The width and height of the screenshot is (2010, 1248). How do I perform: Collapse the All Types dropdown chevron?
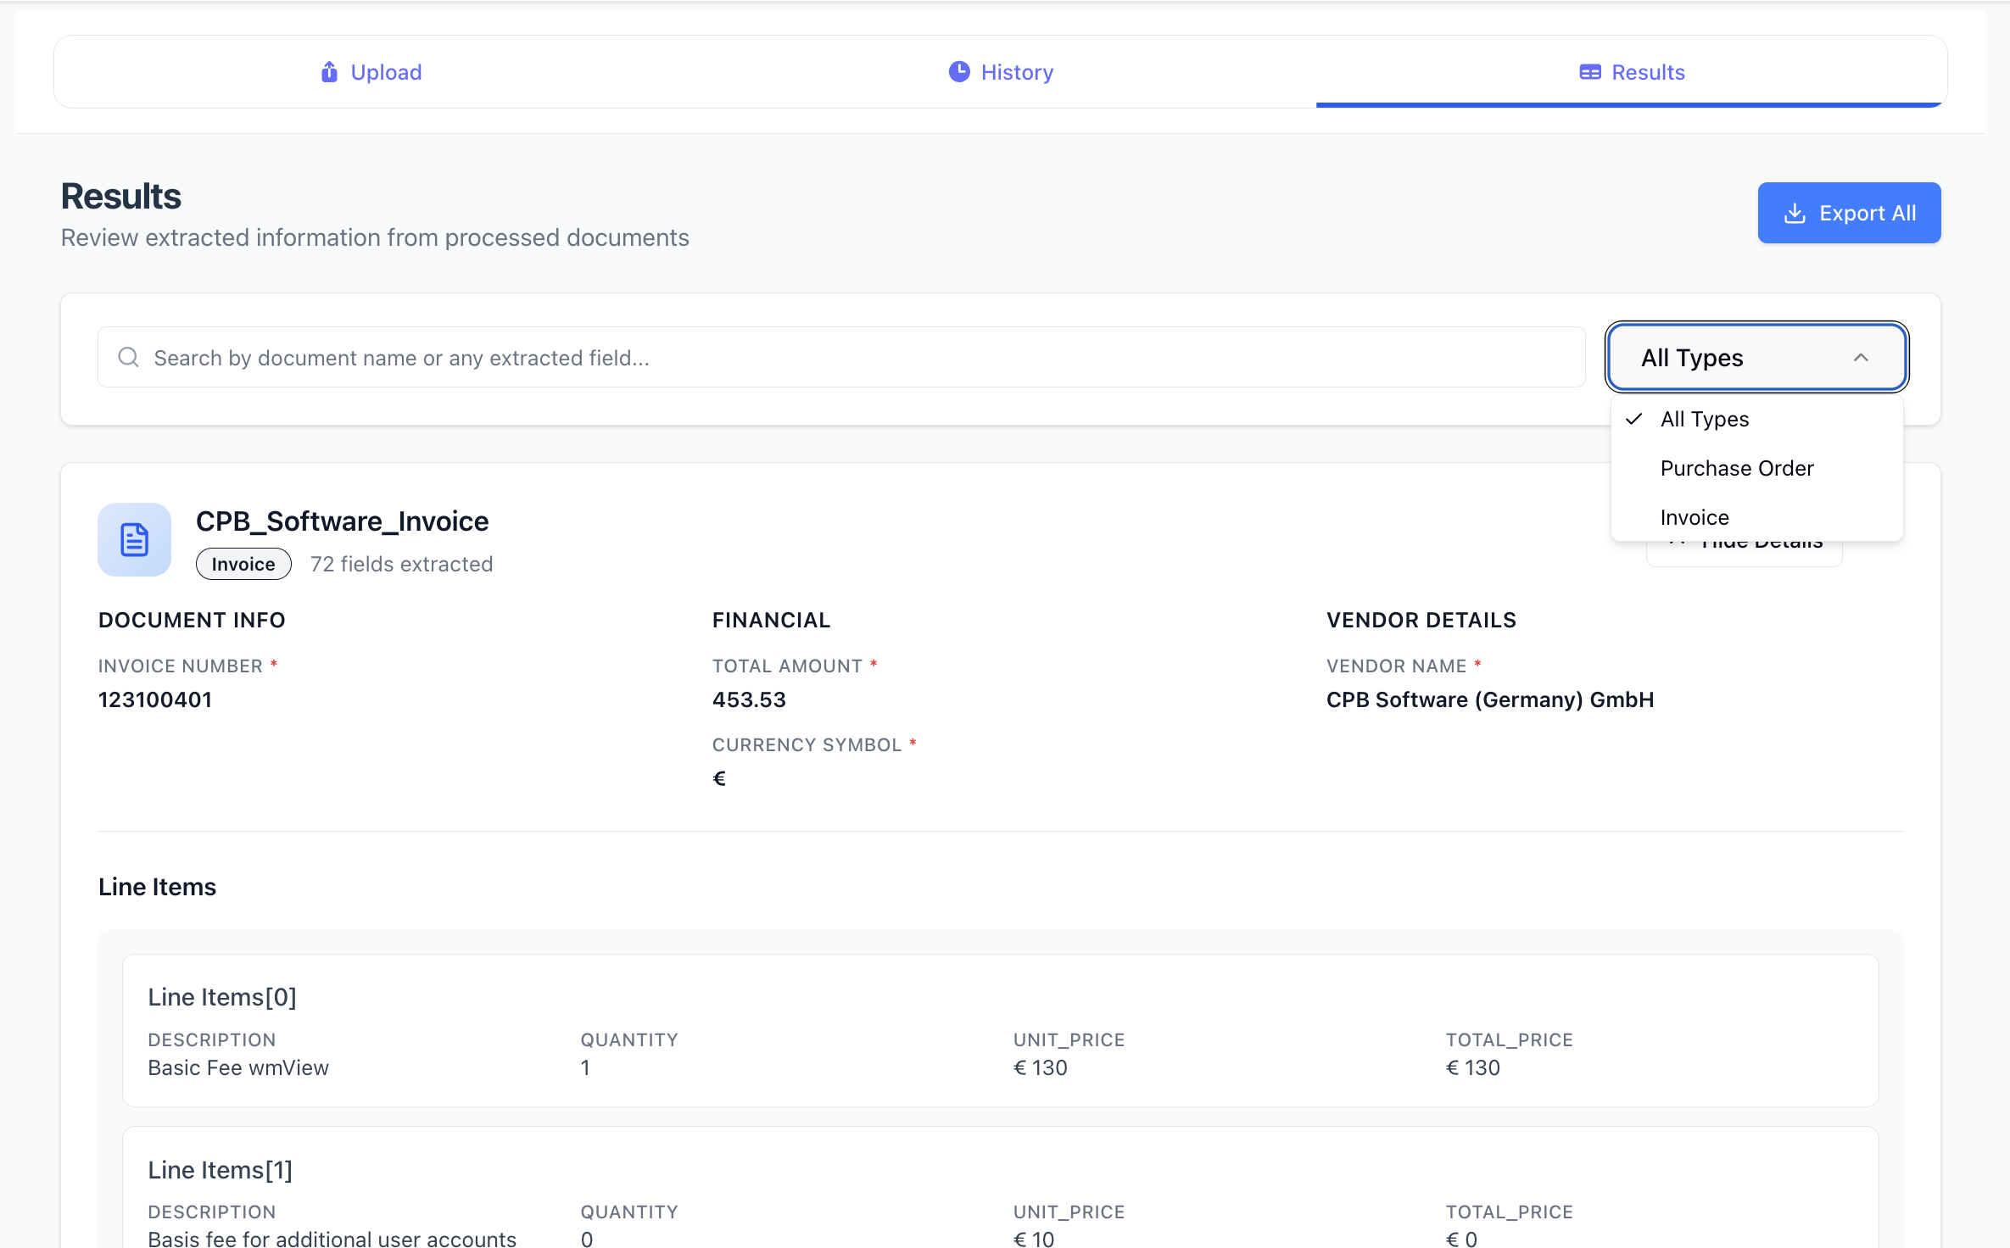pos(1861,358)
